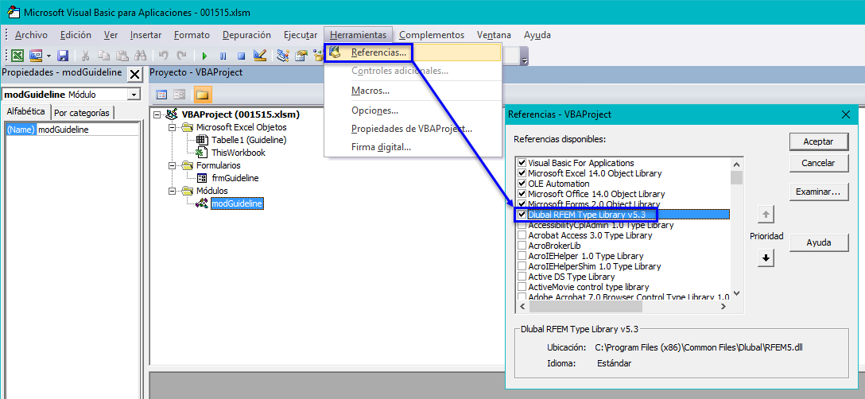The width and height of the screenshot is (865, 399).
Task: Switch to the Alfabética tab
Action: [x=26, y=111]
